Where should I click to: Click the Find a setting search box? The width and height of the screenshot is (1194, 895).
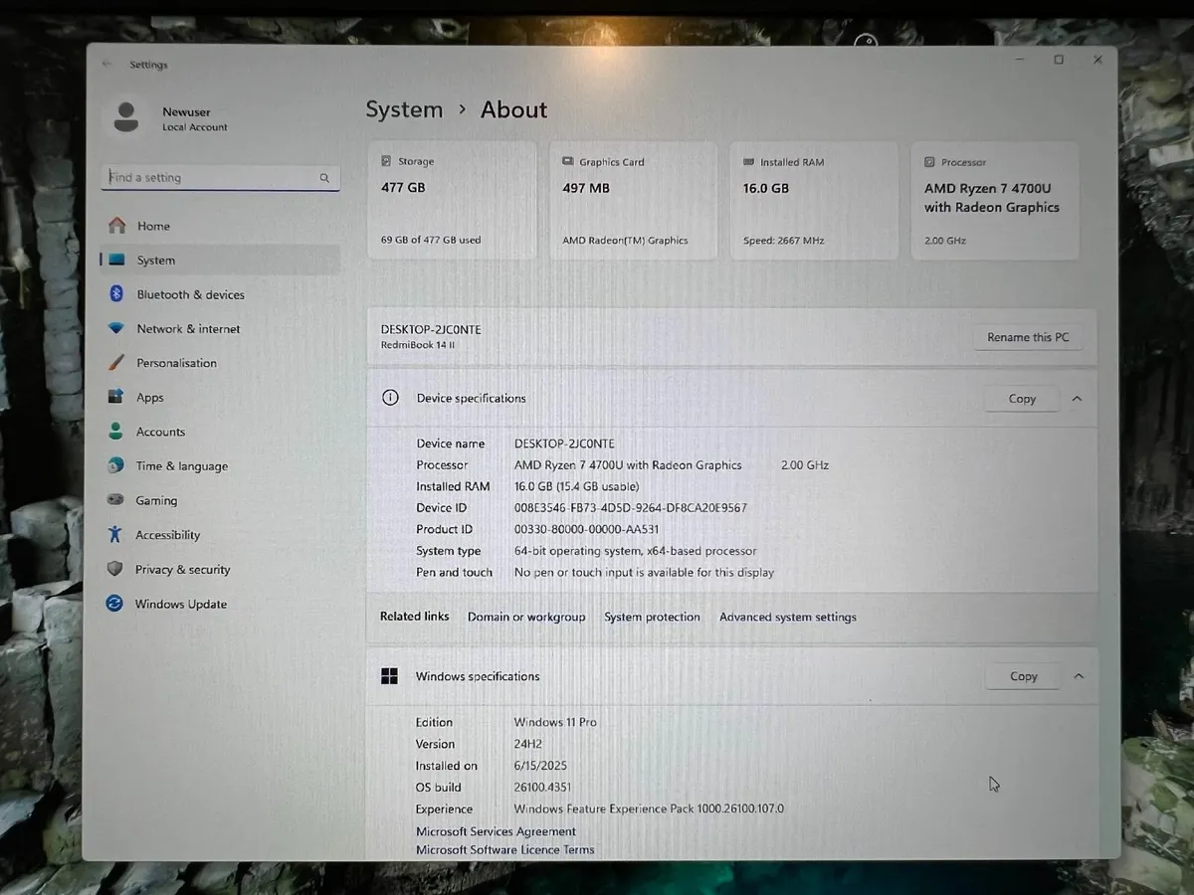pyautogui.click(x=209, y=177)
